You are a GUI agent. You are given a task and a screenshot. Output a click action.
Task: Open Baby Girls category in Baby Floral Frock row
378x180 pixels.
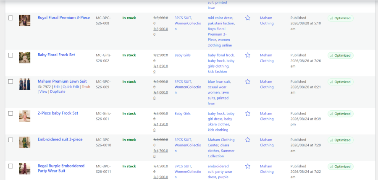pyautogui.click(x=183, y=55)
